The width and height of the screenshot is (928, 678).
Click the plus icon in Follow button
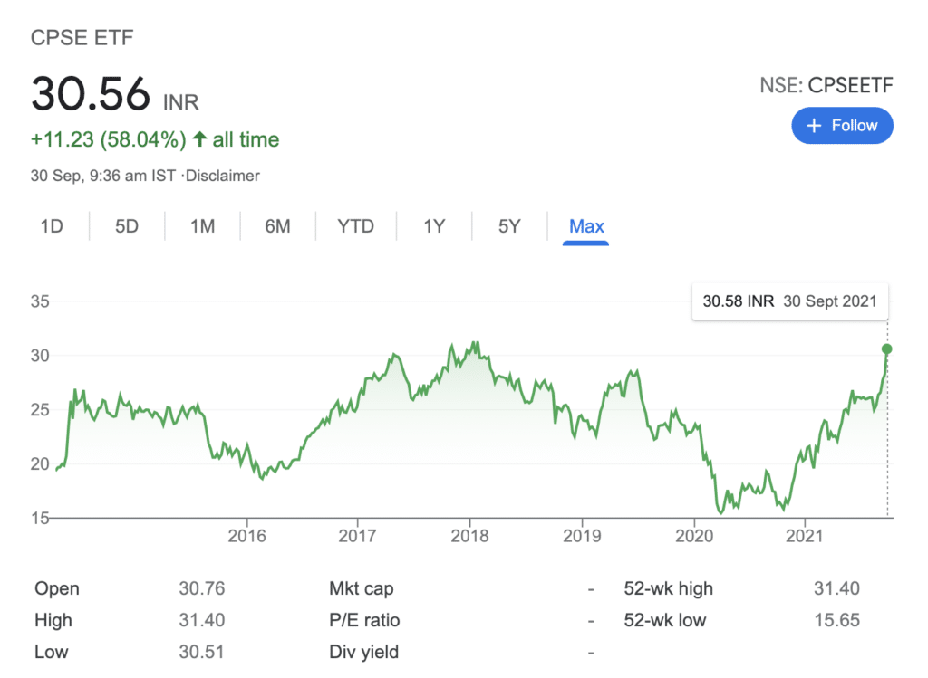click(x=815, y=125)
